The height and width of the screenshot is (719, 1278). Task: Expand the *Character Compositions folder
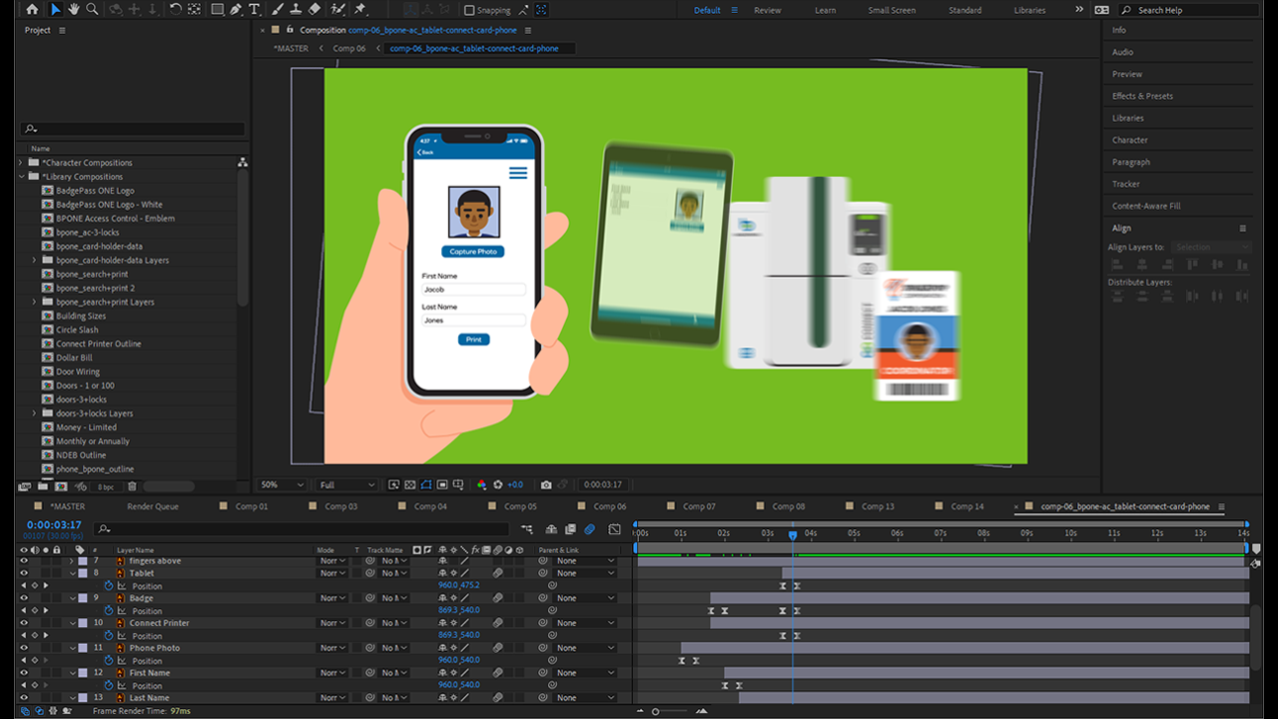tap(20, 163)
